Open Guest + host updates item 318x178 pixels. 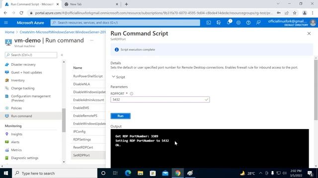(x=26, y=73)
